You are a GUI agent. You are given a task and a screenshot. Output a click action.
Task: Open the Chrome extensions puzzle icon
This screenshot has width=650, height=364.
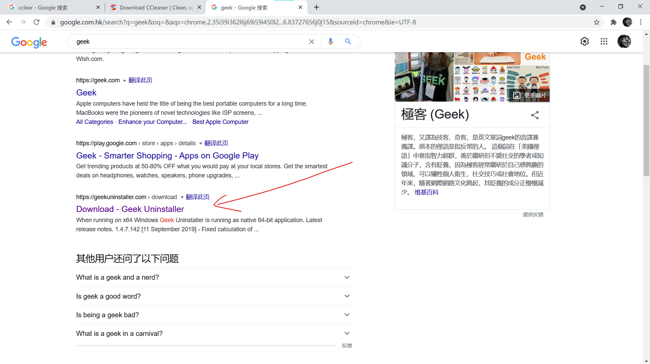tap(613, 22)
